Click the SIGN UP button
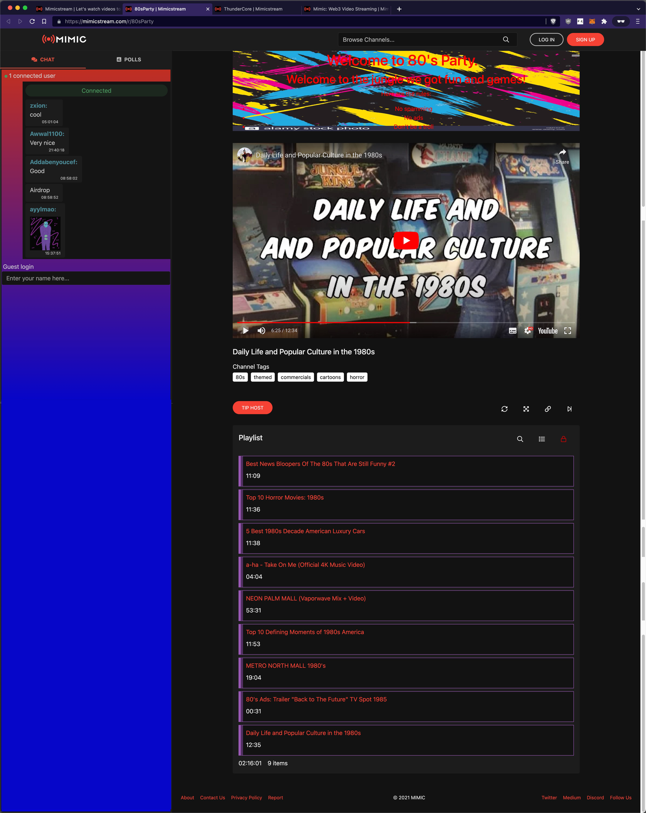This screenshot has width=646, height=813. (585, 40)
